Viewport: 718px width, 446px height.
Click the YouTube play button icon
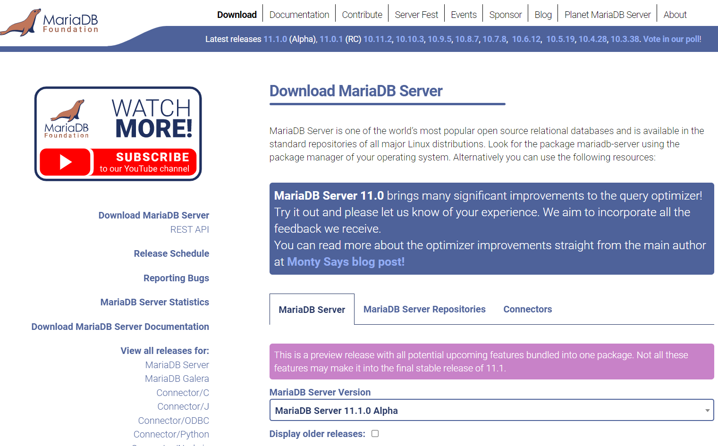[65, 162]
